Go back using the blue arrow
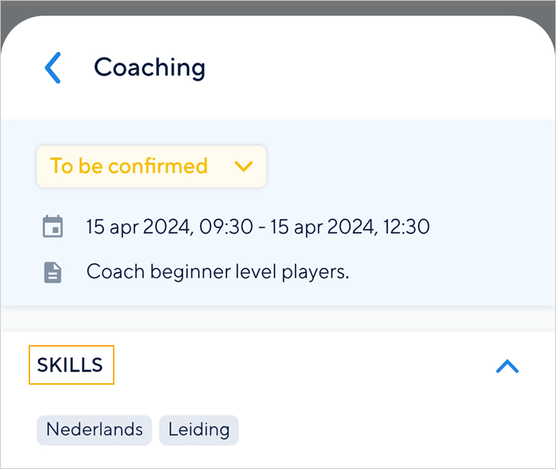556x469 pixels. pyautogui.click(x=53, y=67)
